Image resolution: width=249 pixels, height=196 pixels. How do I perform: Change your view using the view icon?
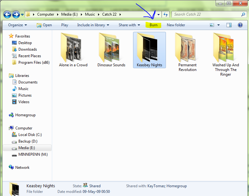point(212,25)
